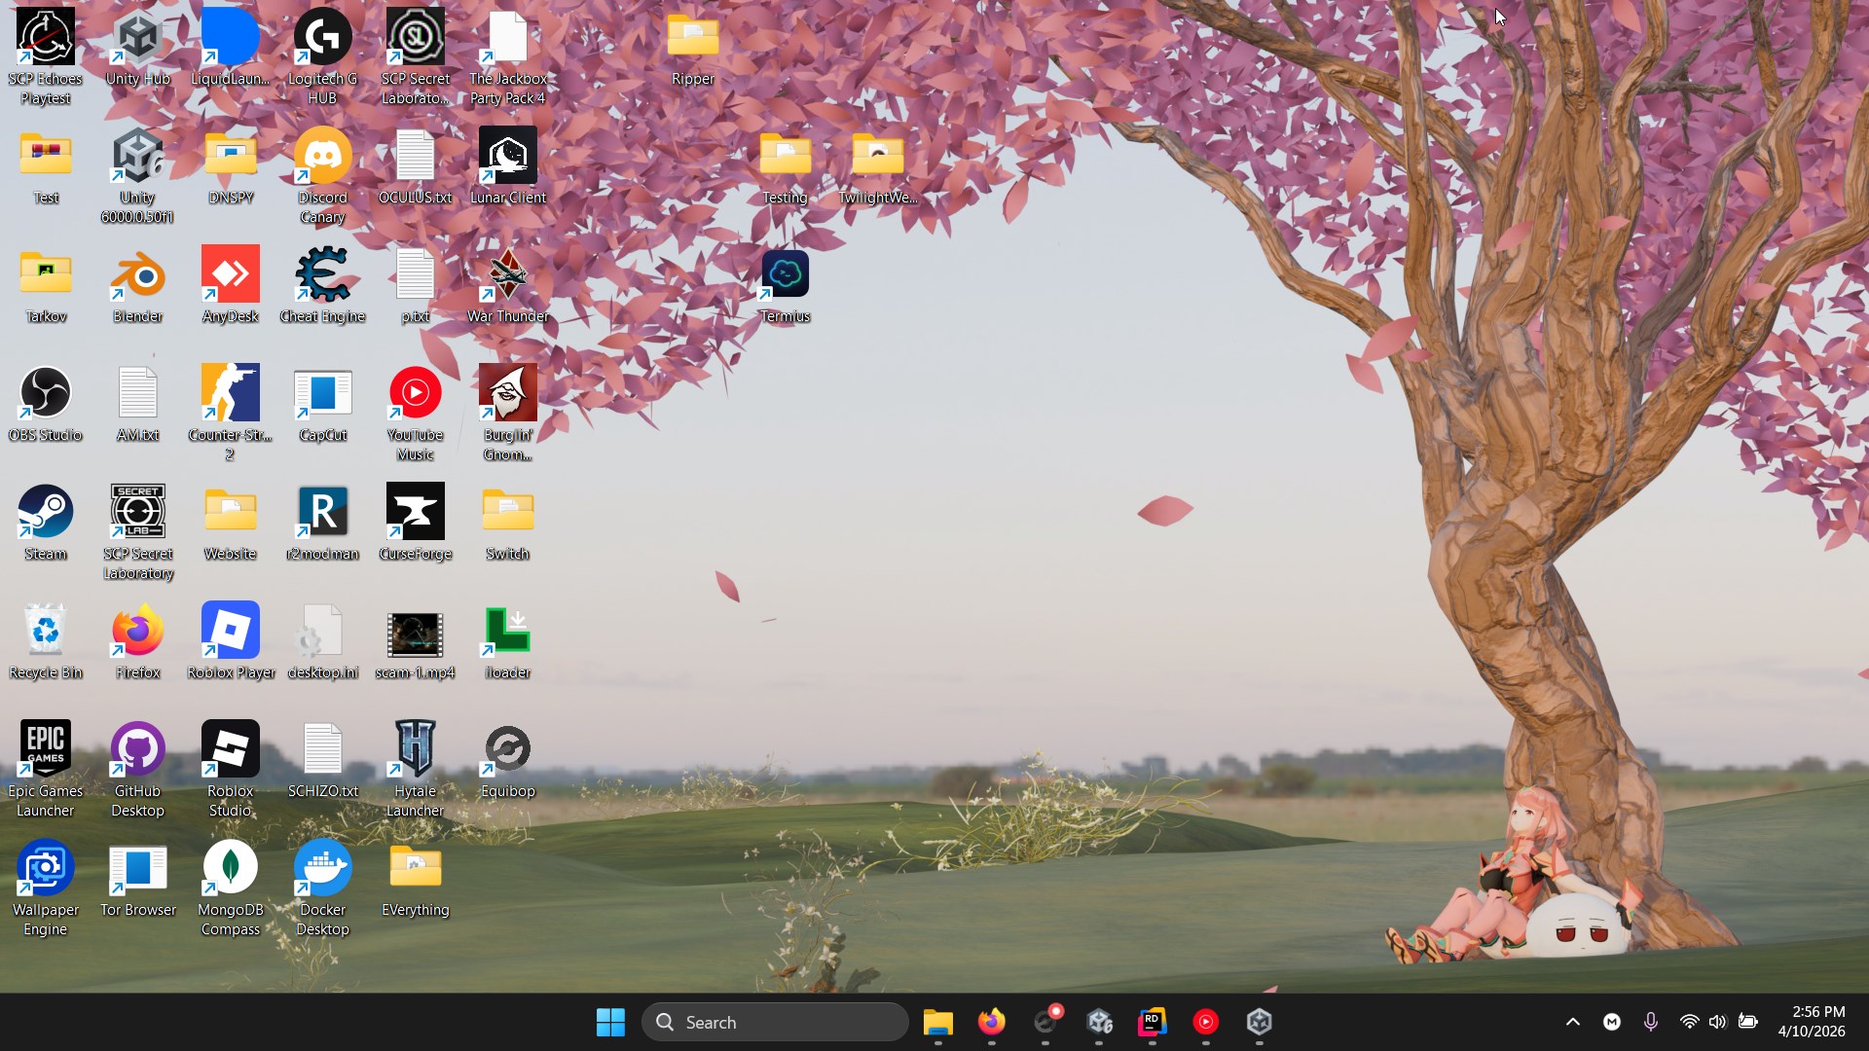This screenshot has height=1051, width=1869.
Task: Open the volume tray icon
Action: (1718, 1022)
